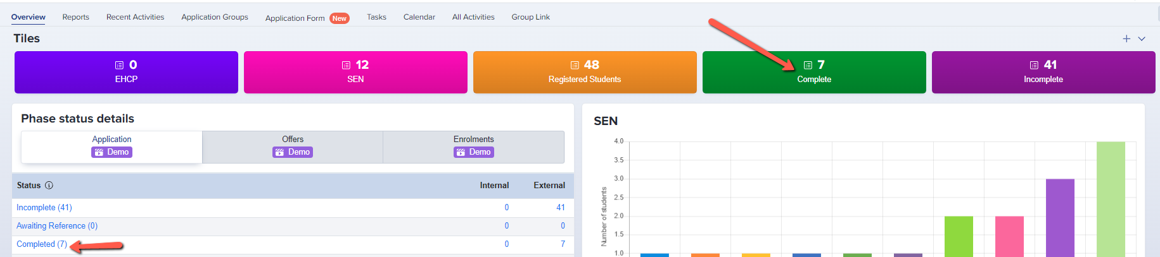Click the list icon on EHCP tile

(119, 65)
